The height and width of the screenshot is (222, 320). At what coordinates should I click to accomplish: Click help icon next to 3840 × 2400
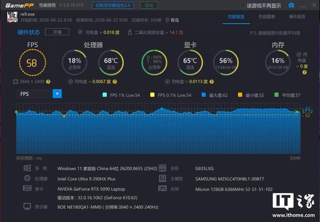pyautogui.click(x=48, y=81)
